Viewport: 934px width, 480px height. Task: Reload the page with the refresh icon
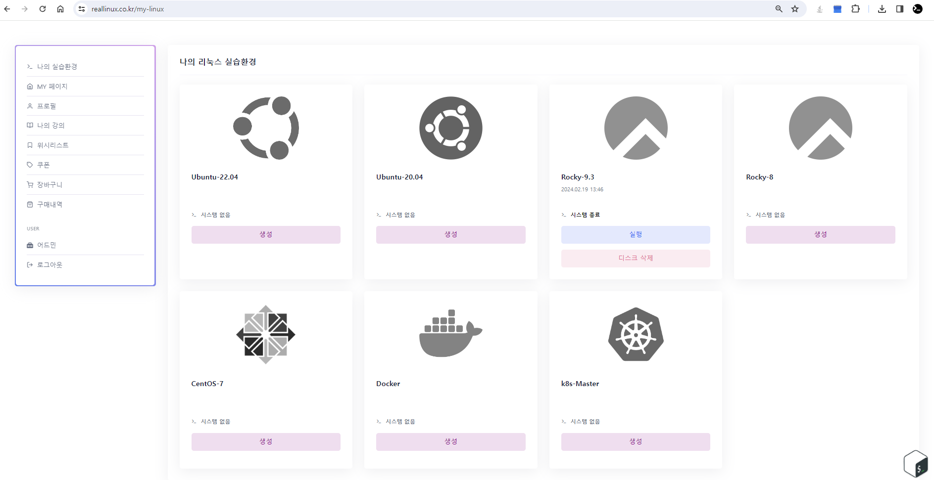(43, 9)
